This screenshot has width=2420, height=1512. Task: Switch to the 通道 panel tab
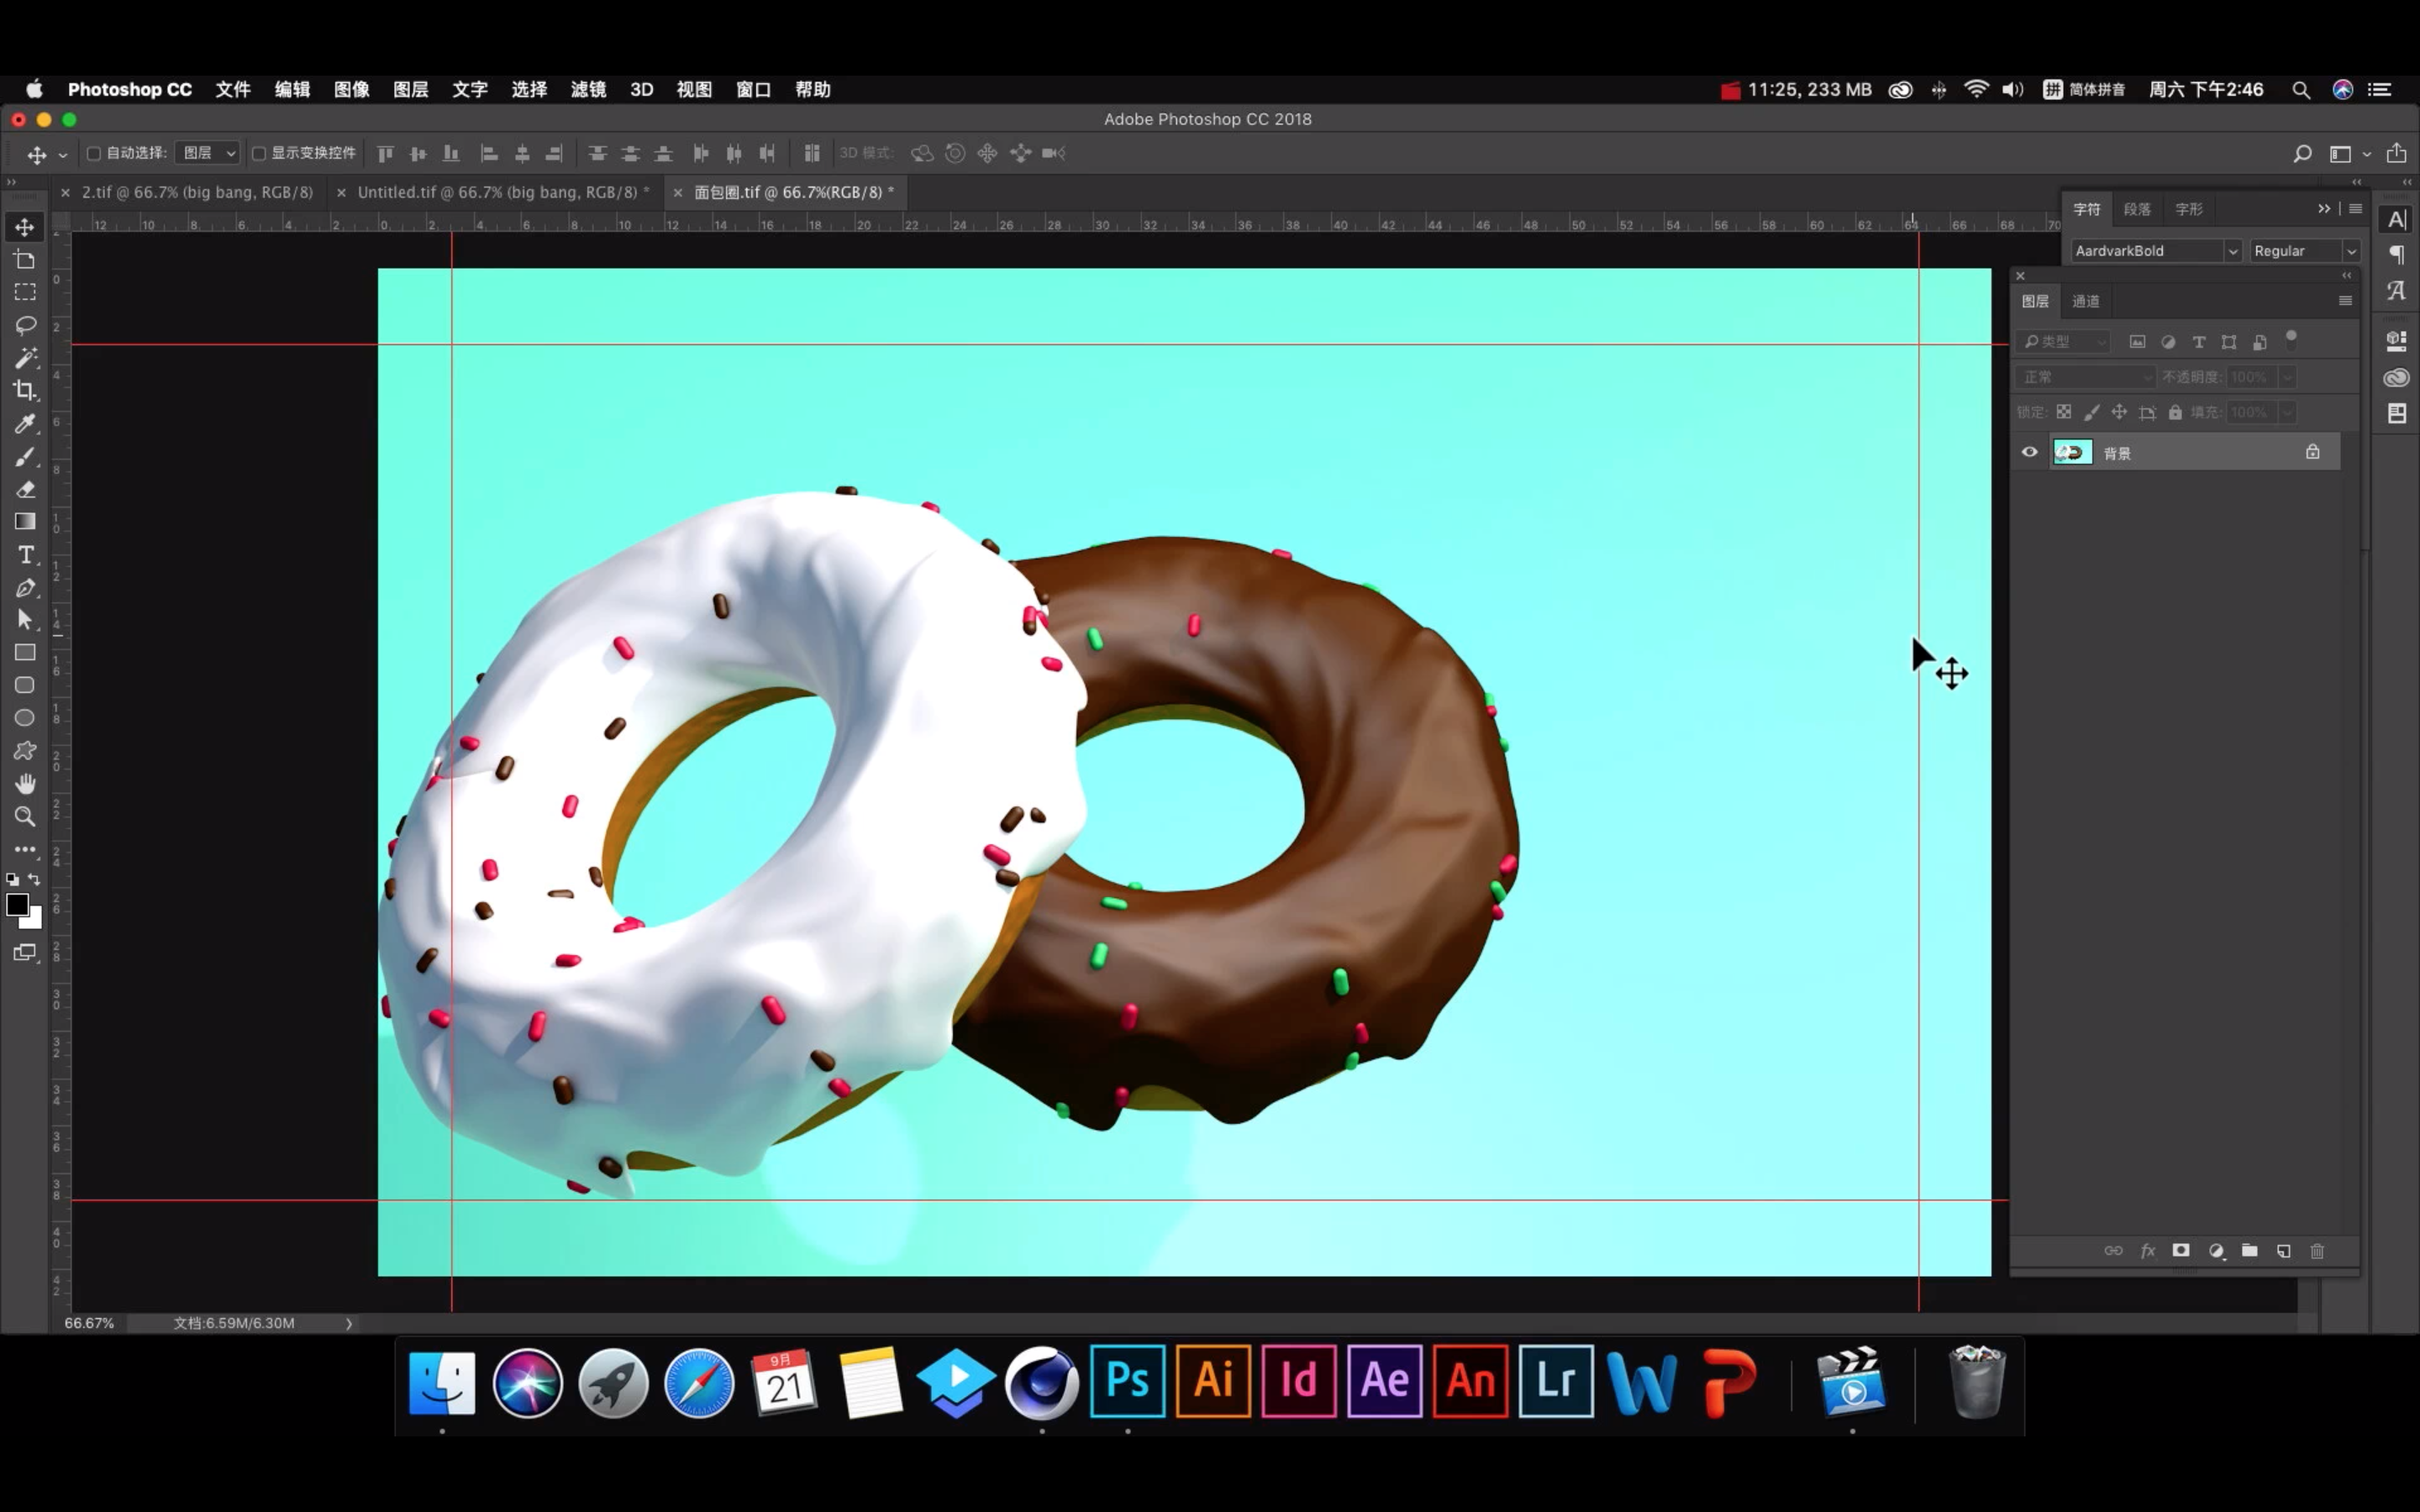click(2085, 301)
